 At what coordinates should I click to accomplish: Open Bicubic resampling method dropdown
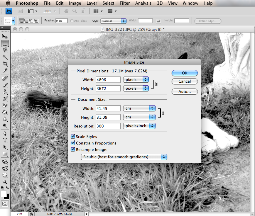tap(124, 157)
